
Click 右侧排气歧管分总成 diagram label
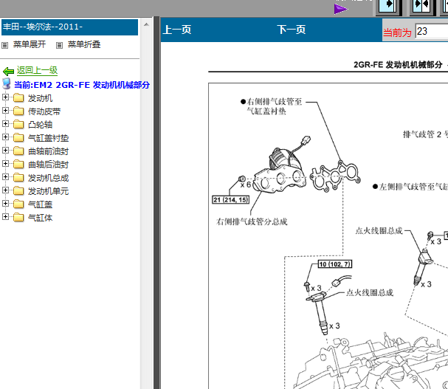pos(252,221)
